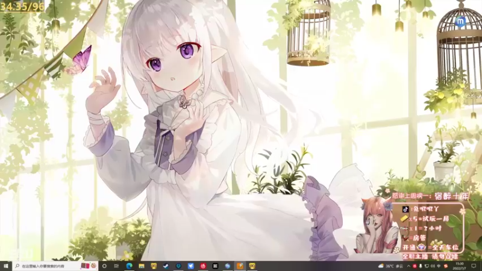This screenshot has width=482, height=271.
Task: Switch to the active orange taskbar app
Action: point(240,266)
